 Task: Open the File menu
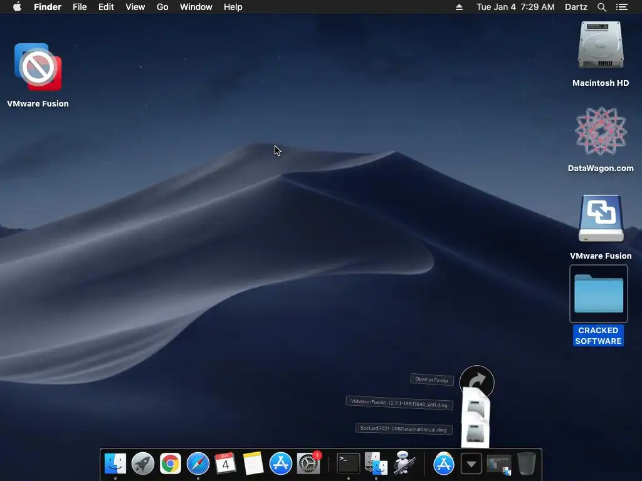click(80, 7)
